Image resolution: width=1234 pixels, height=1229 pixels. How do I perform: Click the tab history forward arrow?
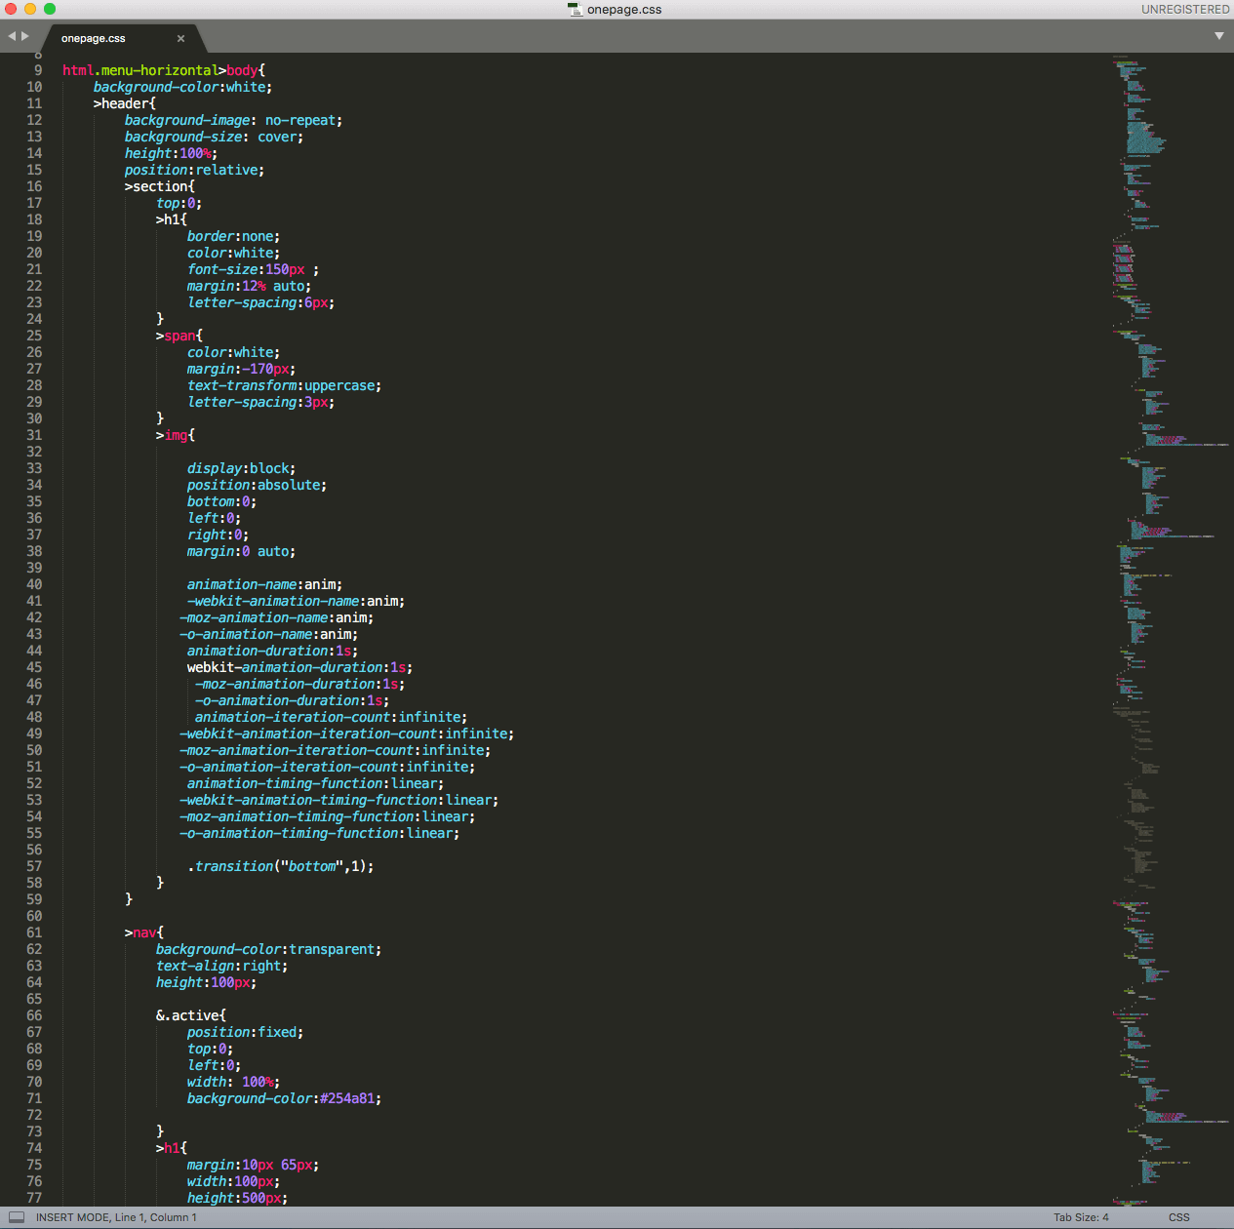coord(25,36)
